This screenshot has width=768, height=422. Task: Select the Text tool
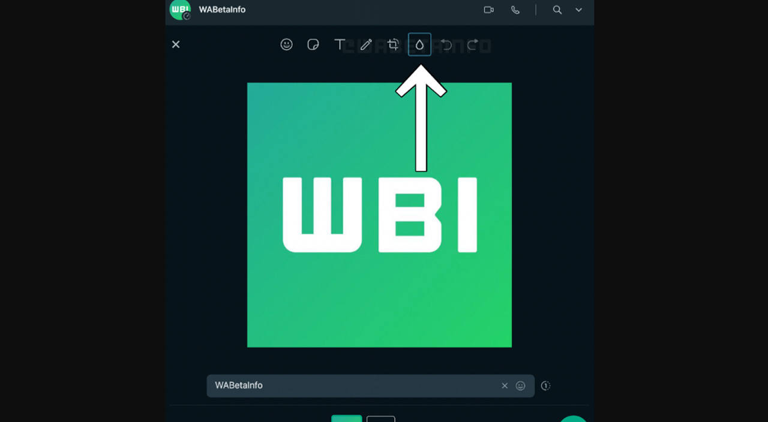(339, 44)
